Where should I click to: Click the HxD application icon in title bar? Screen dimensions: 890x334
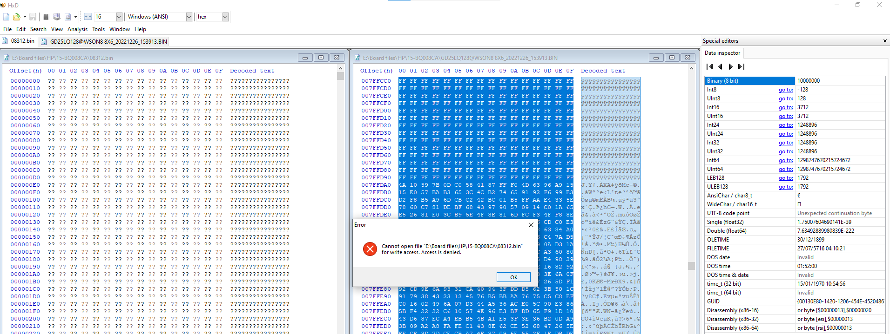click(x=2, y=5)
